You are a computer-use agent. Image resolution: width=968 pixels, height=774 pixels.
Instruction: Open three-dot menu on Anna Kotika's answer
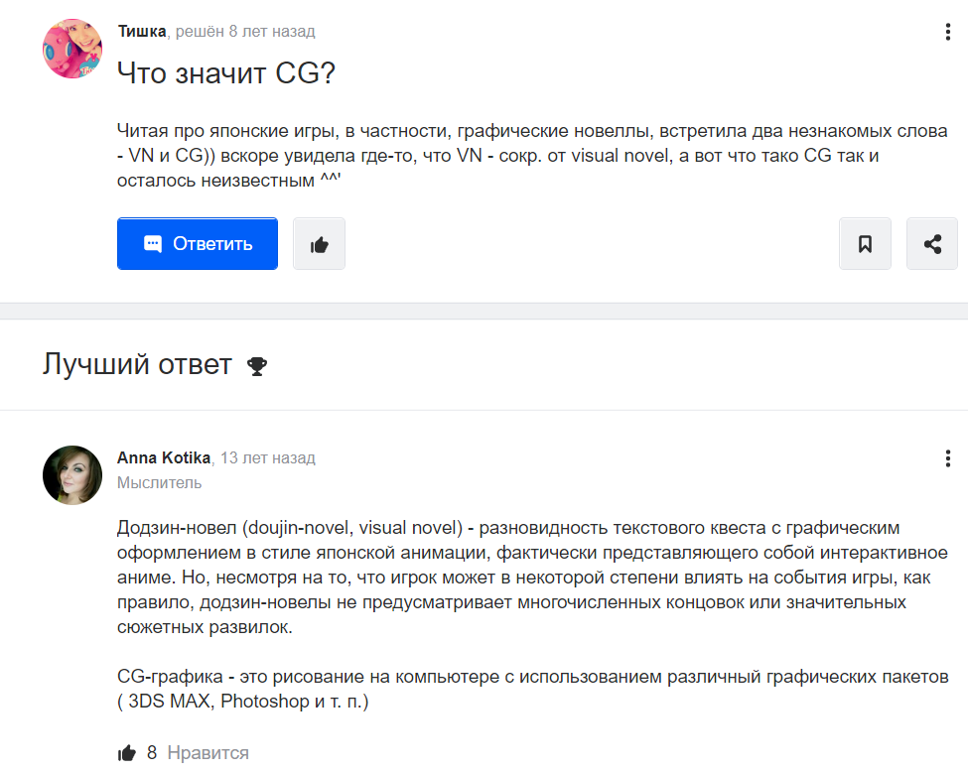[947, 458]
